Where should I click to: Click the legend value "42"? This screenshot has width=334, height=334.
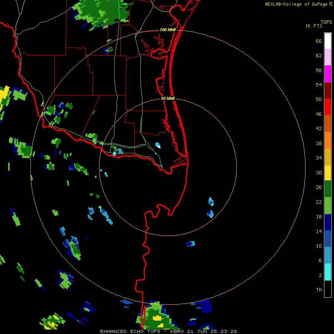tap(319, 129)
